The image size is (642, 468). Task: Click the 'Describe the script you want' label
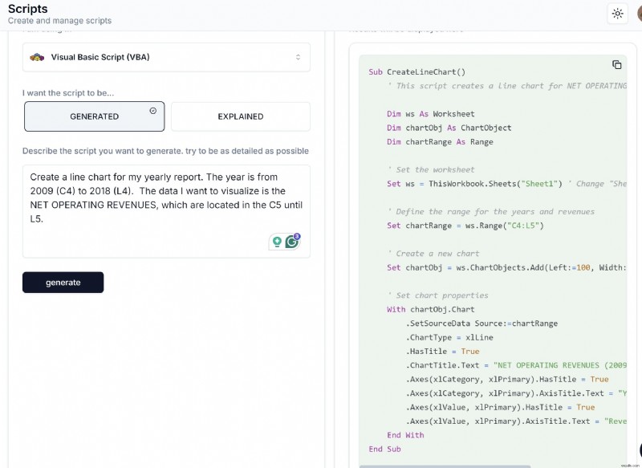(x=165, y=151)
